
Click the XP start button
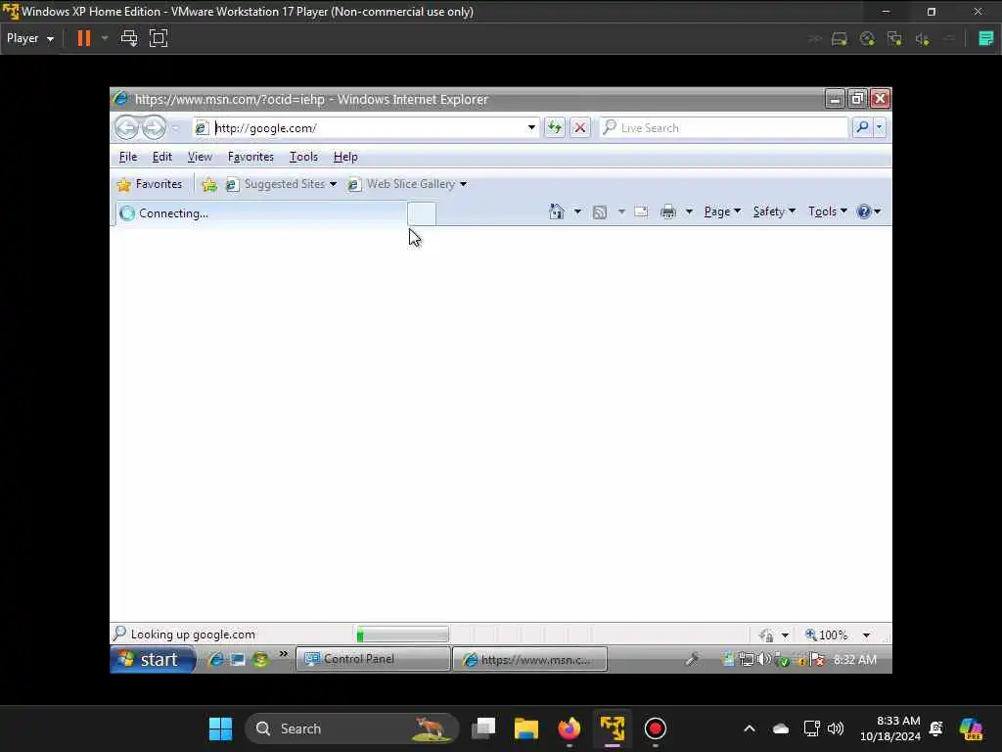153,659
